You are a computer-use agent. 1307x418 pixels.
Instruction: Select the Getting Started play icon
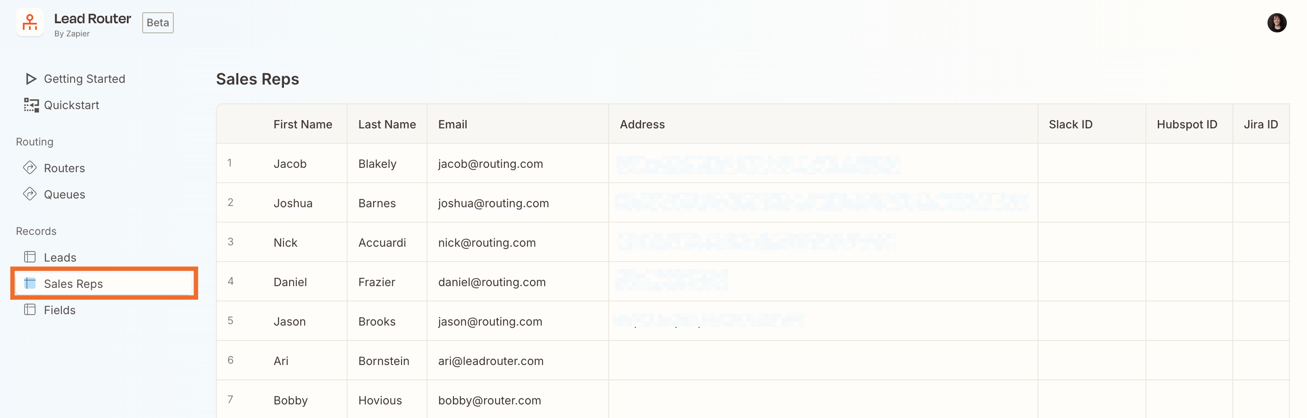tap(30, 78)
